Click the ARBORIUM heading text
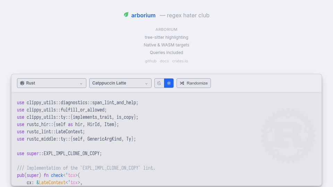 166,29
